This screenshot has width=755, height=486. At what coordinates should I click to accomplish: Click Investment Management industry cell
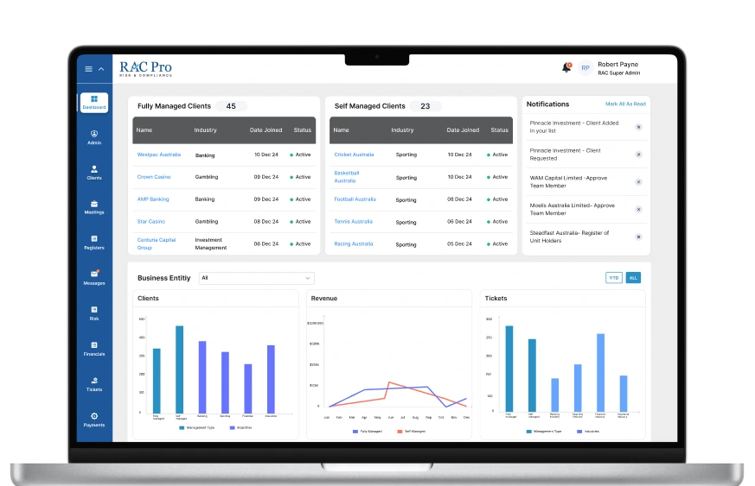pos(210,243)
